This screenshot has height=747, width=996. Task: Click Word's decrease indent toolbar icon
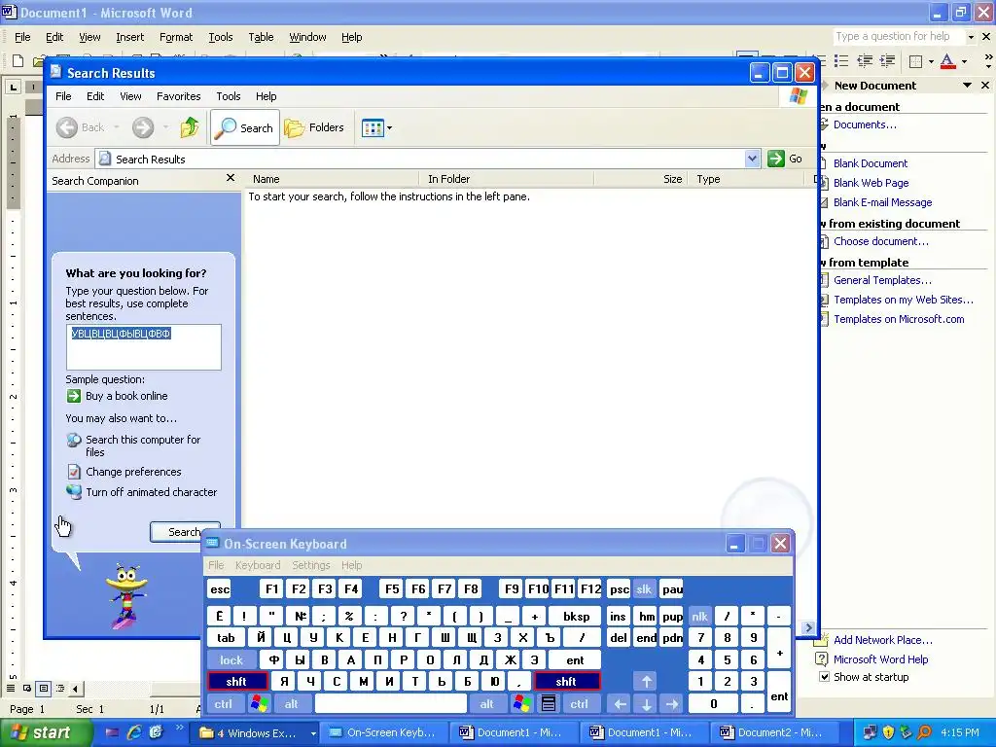pos(865,61)
